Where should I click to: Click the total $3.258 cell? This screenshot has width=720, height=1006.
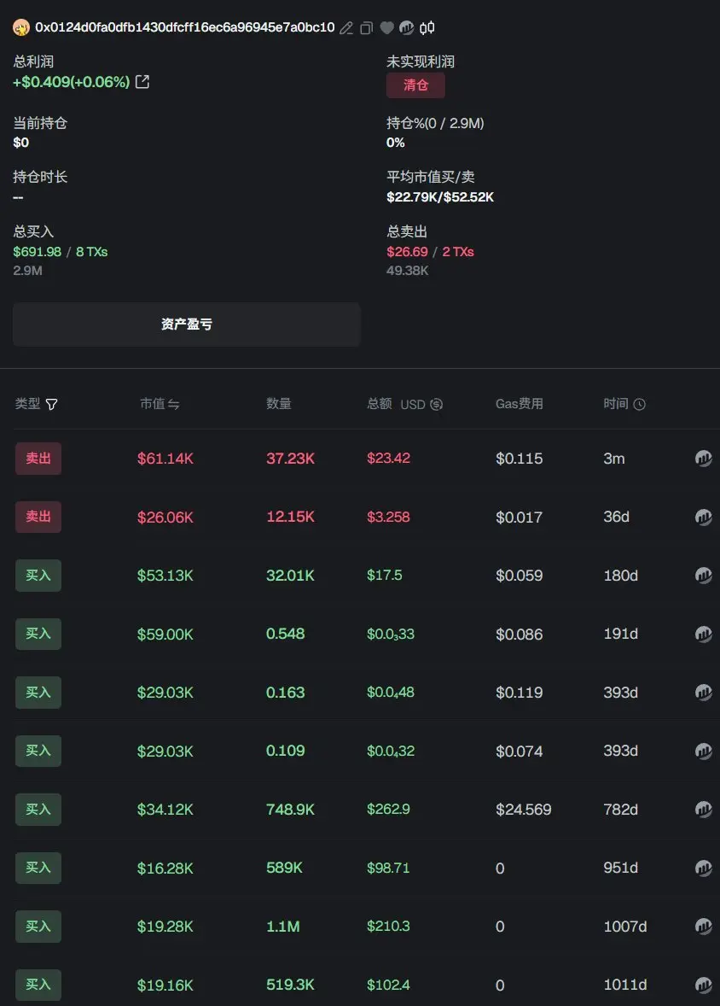388,518
